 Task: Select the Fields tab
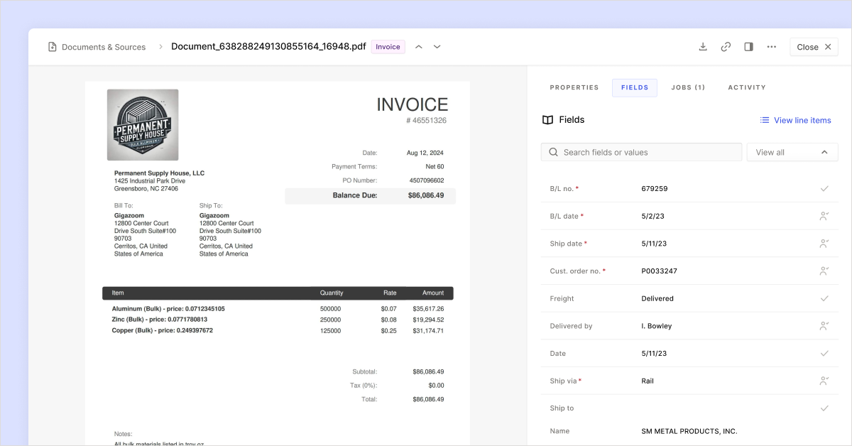(x=635, y=87)
